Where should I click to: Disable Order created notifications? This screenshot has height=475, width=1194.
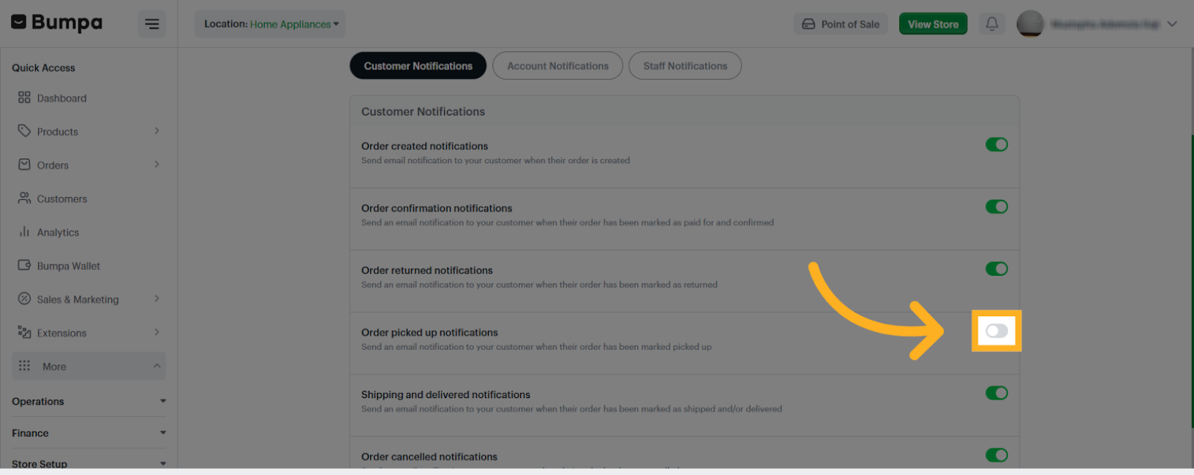[996, 144]
